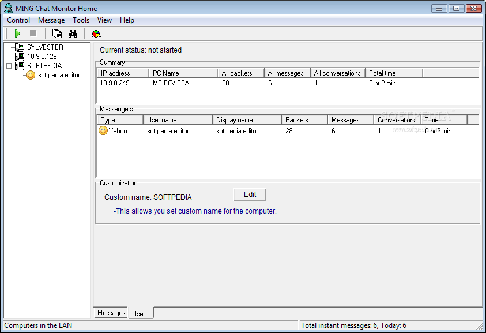Click the Display name column header

[247, 120]
